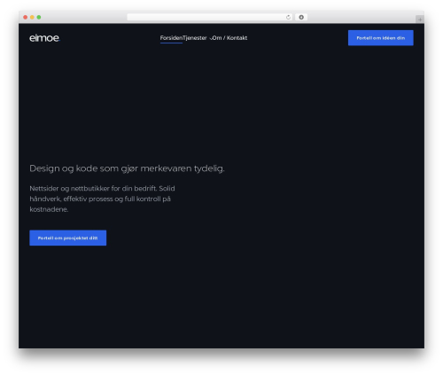Click the red close window button
443x375 pixels.
[x=26, y=17]
